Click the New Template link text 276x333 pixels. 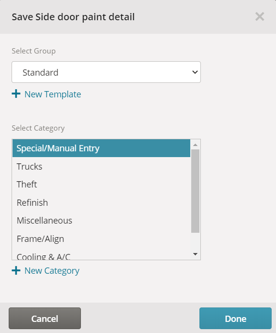[x=53, y=94]
